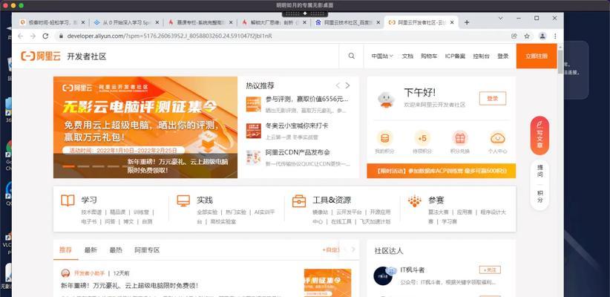Open 控制台 in the header
Screen dimensions: 610x297
click(x=481, y=56)
